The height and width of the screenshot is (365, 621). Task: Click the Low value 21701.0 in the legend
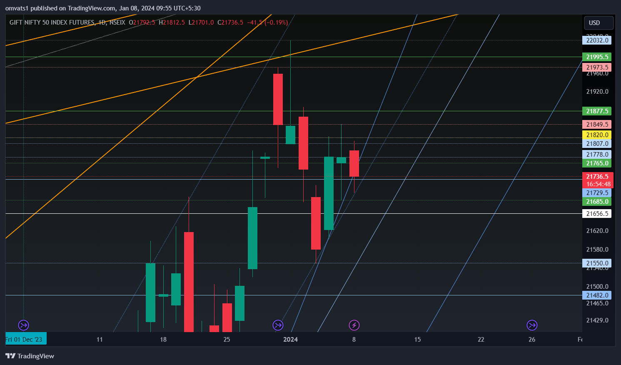tap(203, 22)
